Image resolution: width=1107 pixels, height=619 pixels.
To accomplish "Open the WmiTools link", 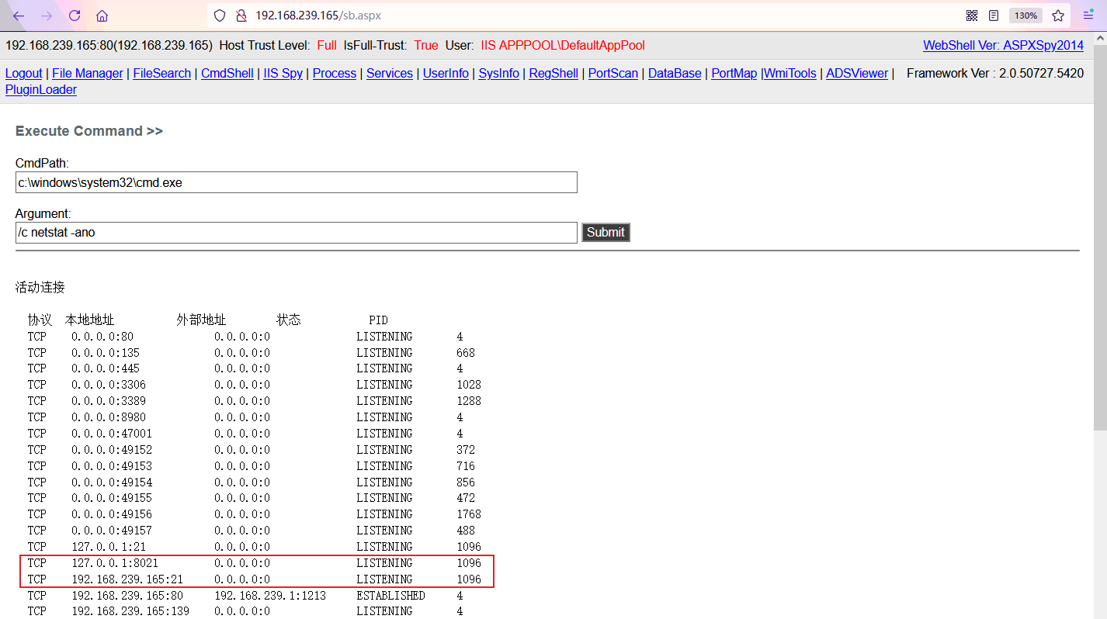I will 790,74.
